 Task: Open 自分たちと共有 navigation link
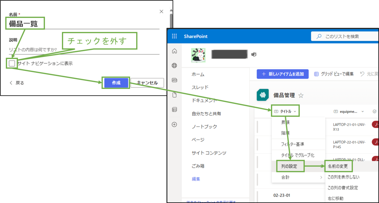pyautogui.click(x=206, y=114)
